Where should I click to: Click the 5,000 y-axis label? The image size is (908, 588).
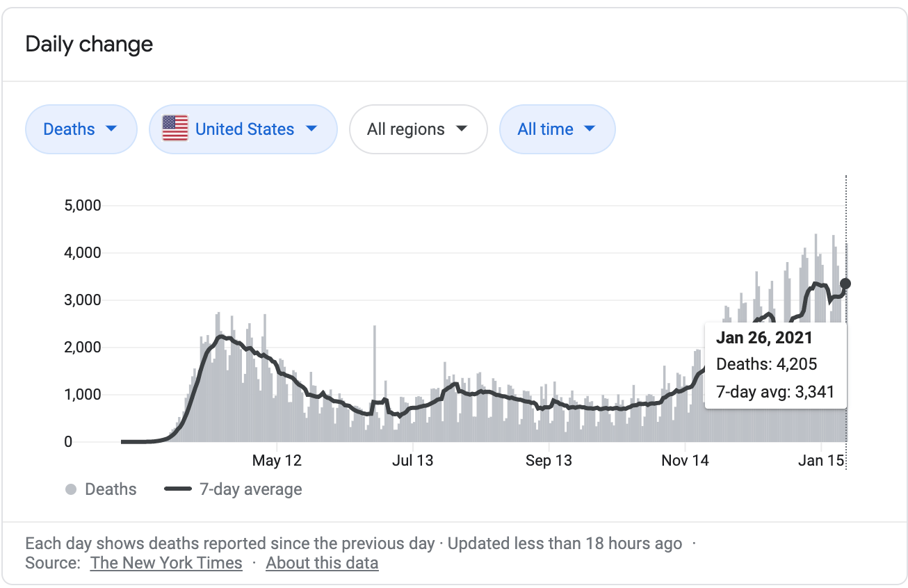(x=82, y=206)
